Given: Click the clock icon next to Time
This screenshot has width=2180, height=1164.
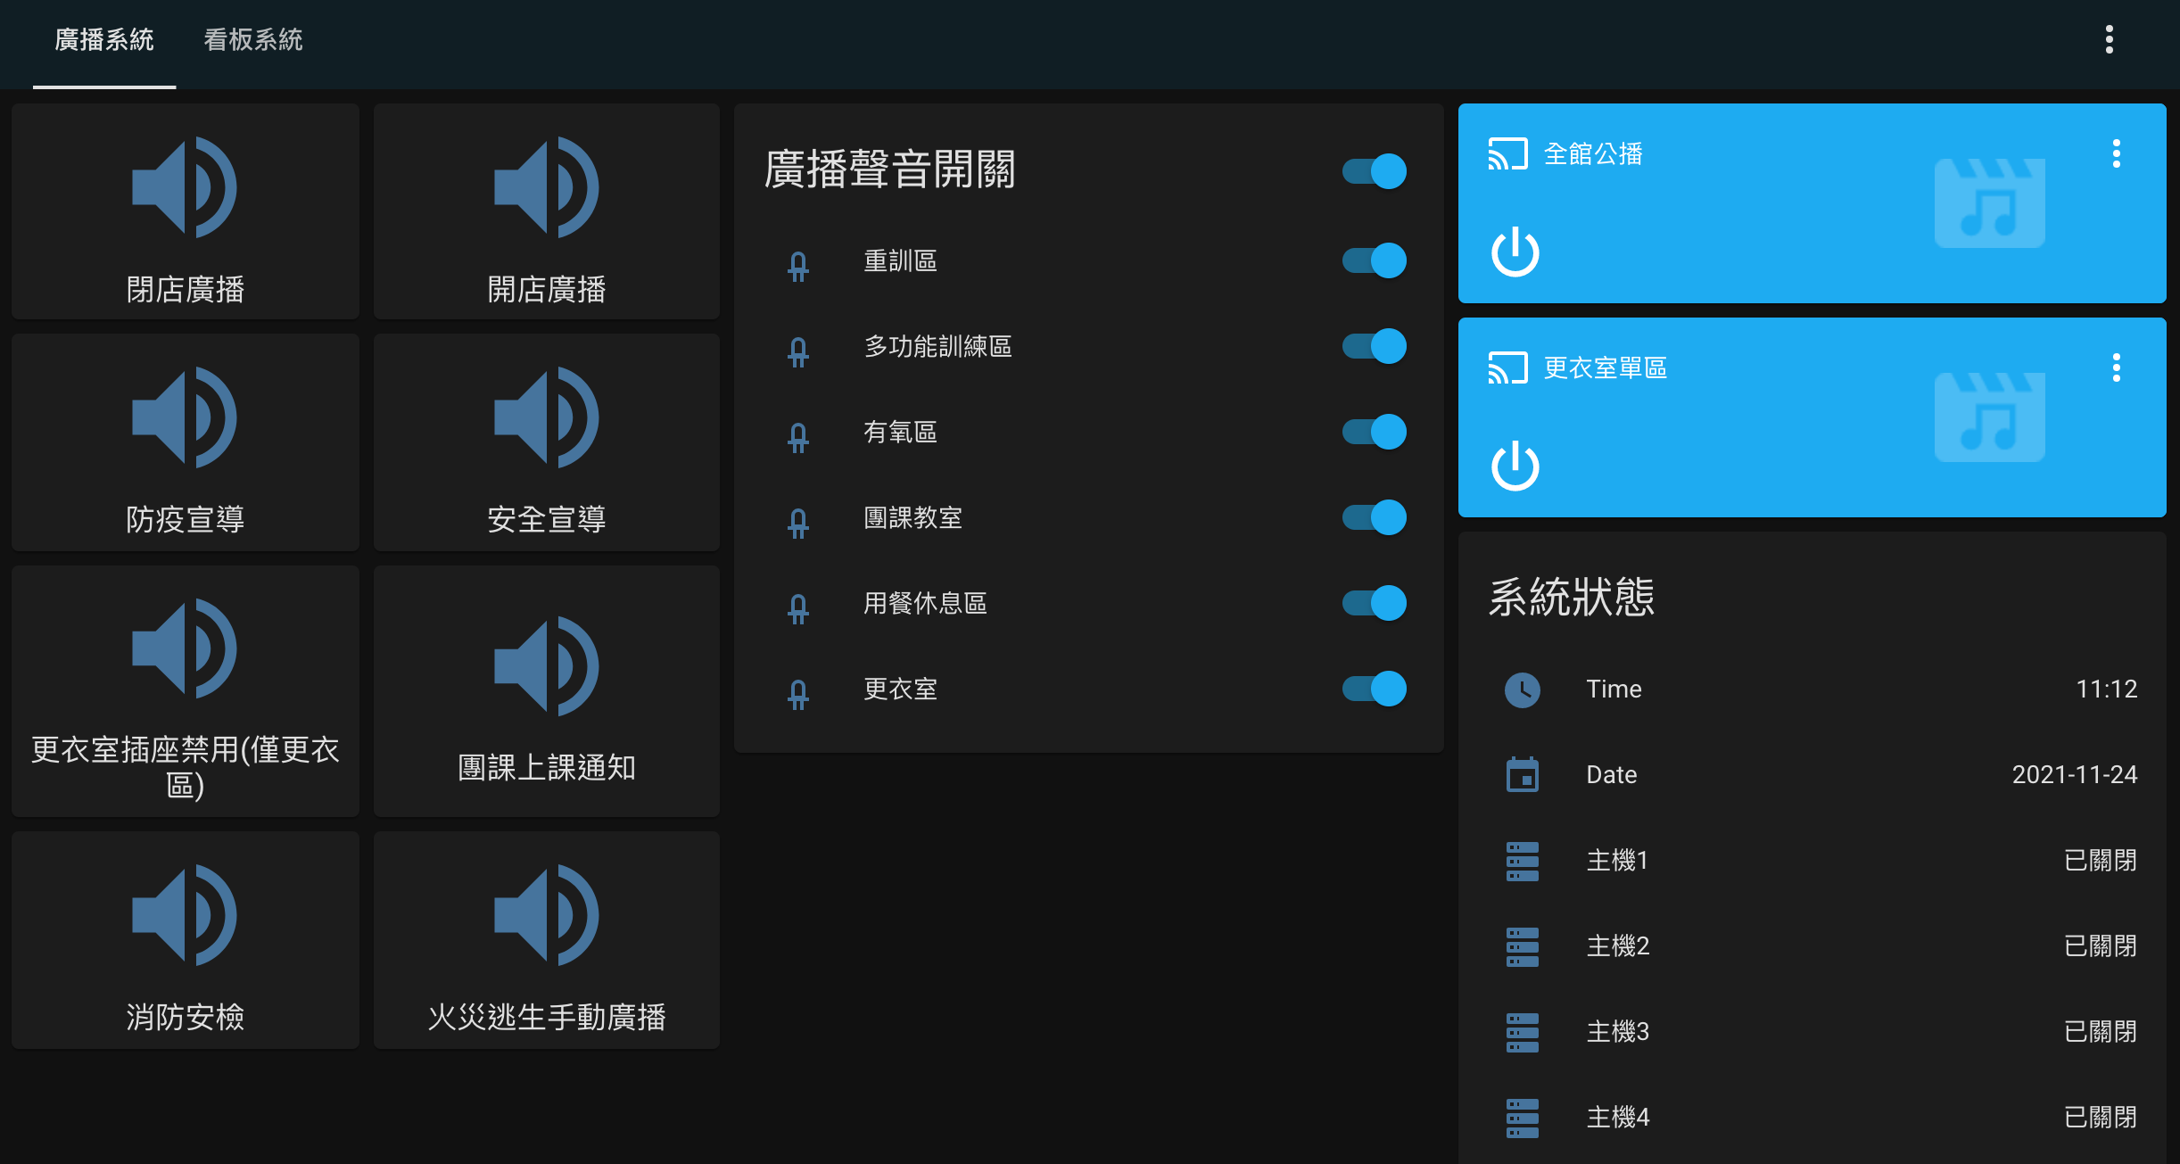Looking at the screenshot, I should [x=1523, y=689].
